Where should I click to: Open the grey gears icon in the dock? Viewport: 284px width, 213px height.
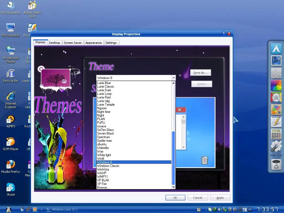pyautogui.click(x=276, y=73)
